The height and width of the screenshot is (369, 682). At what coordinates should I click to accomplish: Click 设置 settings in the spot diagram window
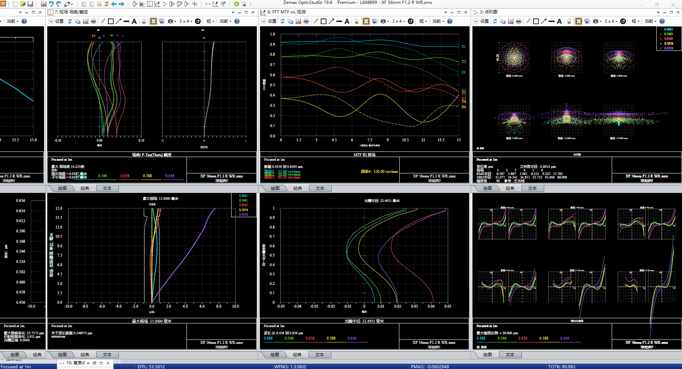click(x=485, y=21)
